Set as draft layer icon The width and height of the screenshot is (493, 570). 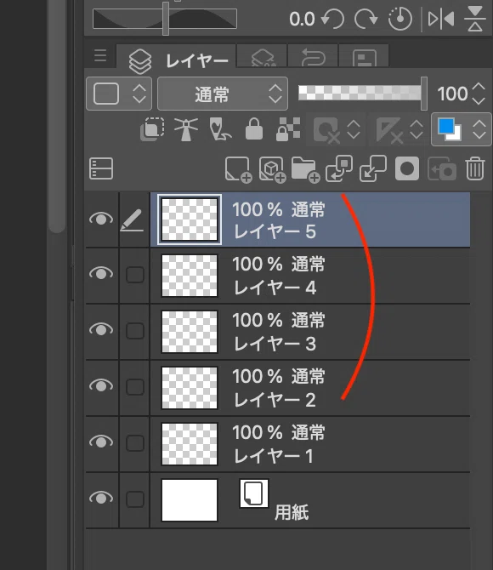(220, 129)
